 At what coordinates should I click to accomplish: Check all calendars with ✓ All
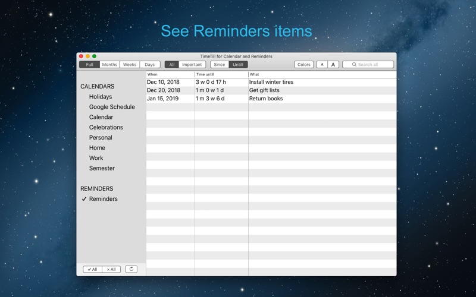coord(92,270)
